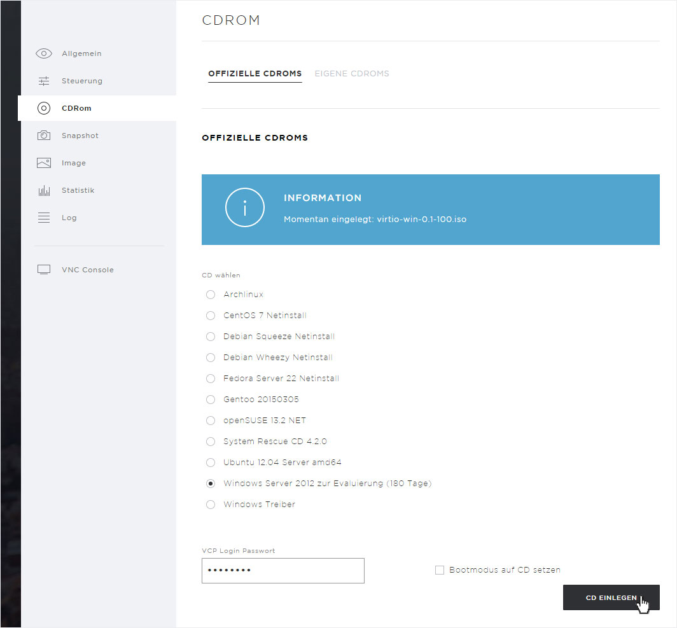Switch to the Eigene CDROMs tab
677x628 pixels.
352,74
